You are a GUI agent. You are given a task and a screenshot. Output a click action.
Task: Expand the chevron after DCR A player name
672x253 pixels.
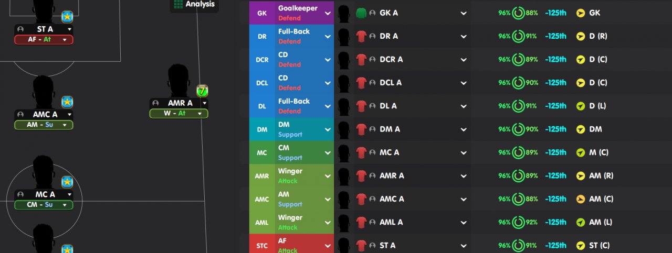(x=464, y=60)
